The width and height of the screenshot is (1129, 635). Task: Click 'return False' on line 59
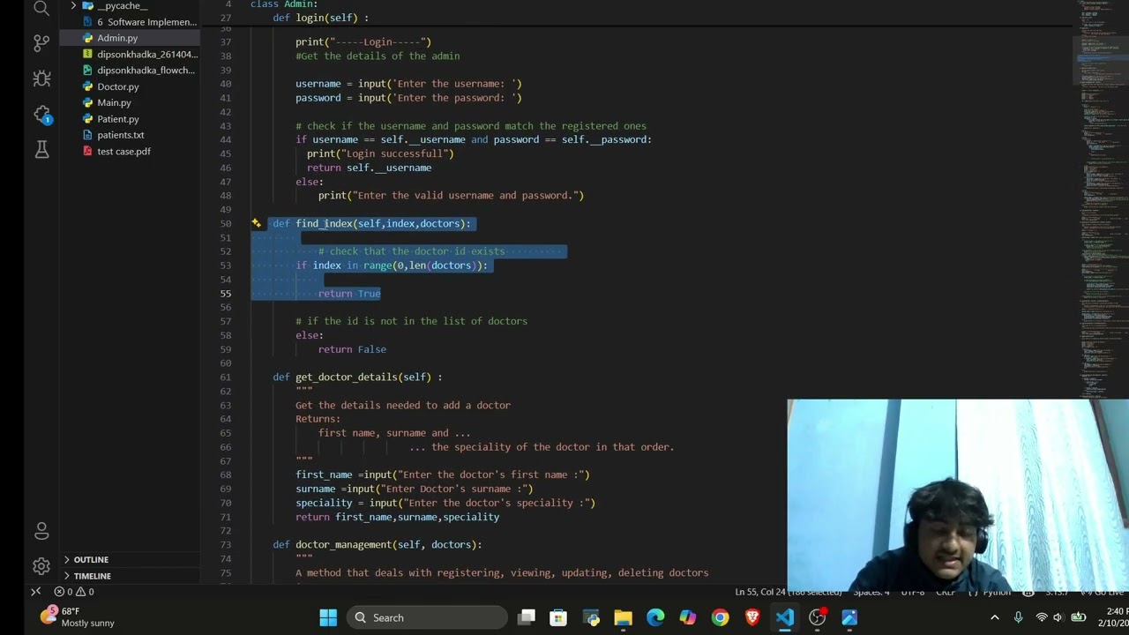click(x=352, y=349)
